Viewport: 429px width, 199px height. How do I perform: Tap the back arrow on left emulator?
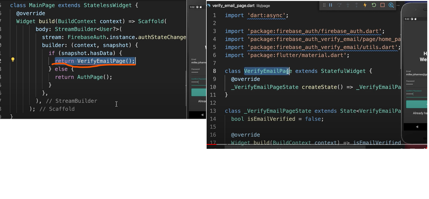(x=202, y=115)
